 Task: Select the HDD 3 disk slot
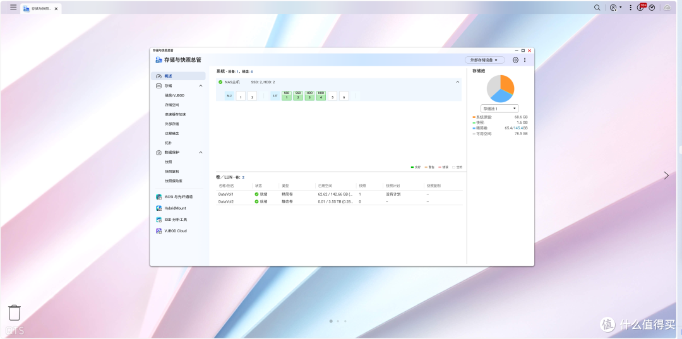pos(309,95)
